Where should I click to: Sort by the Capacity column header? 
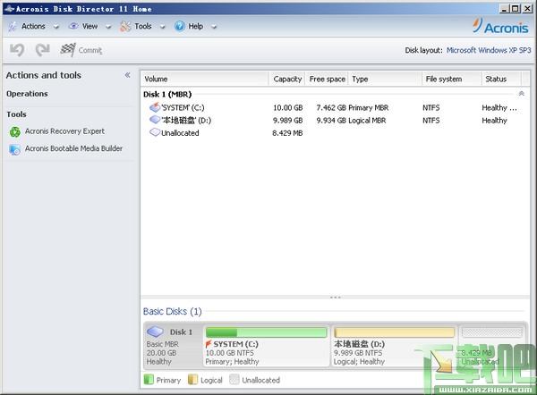(287, 79)
